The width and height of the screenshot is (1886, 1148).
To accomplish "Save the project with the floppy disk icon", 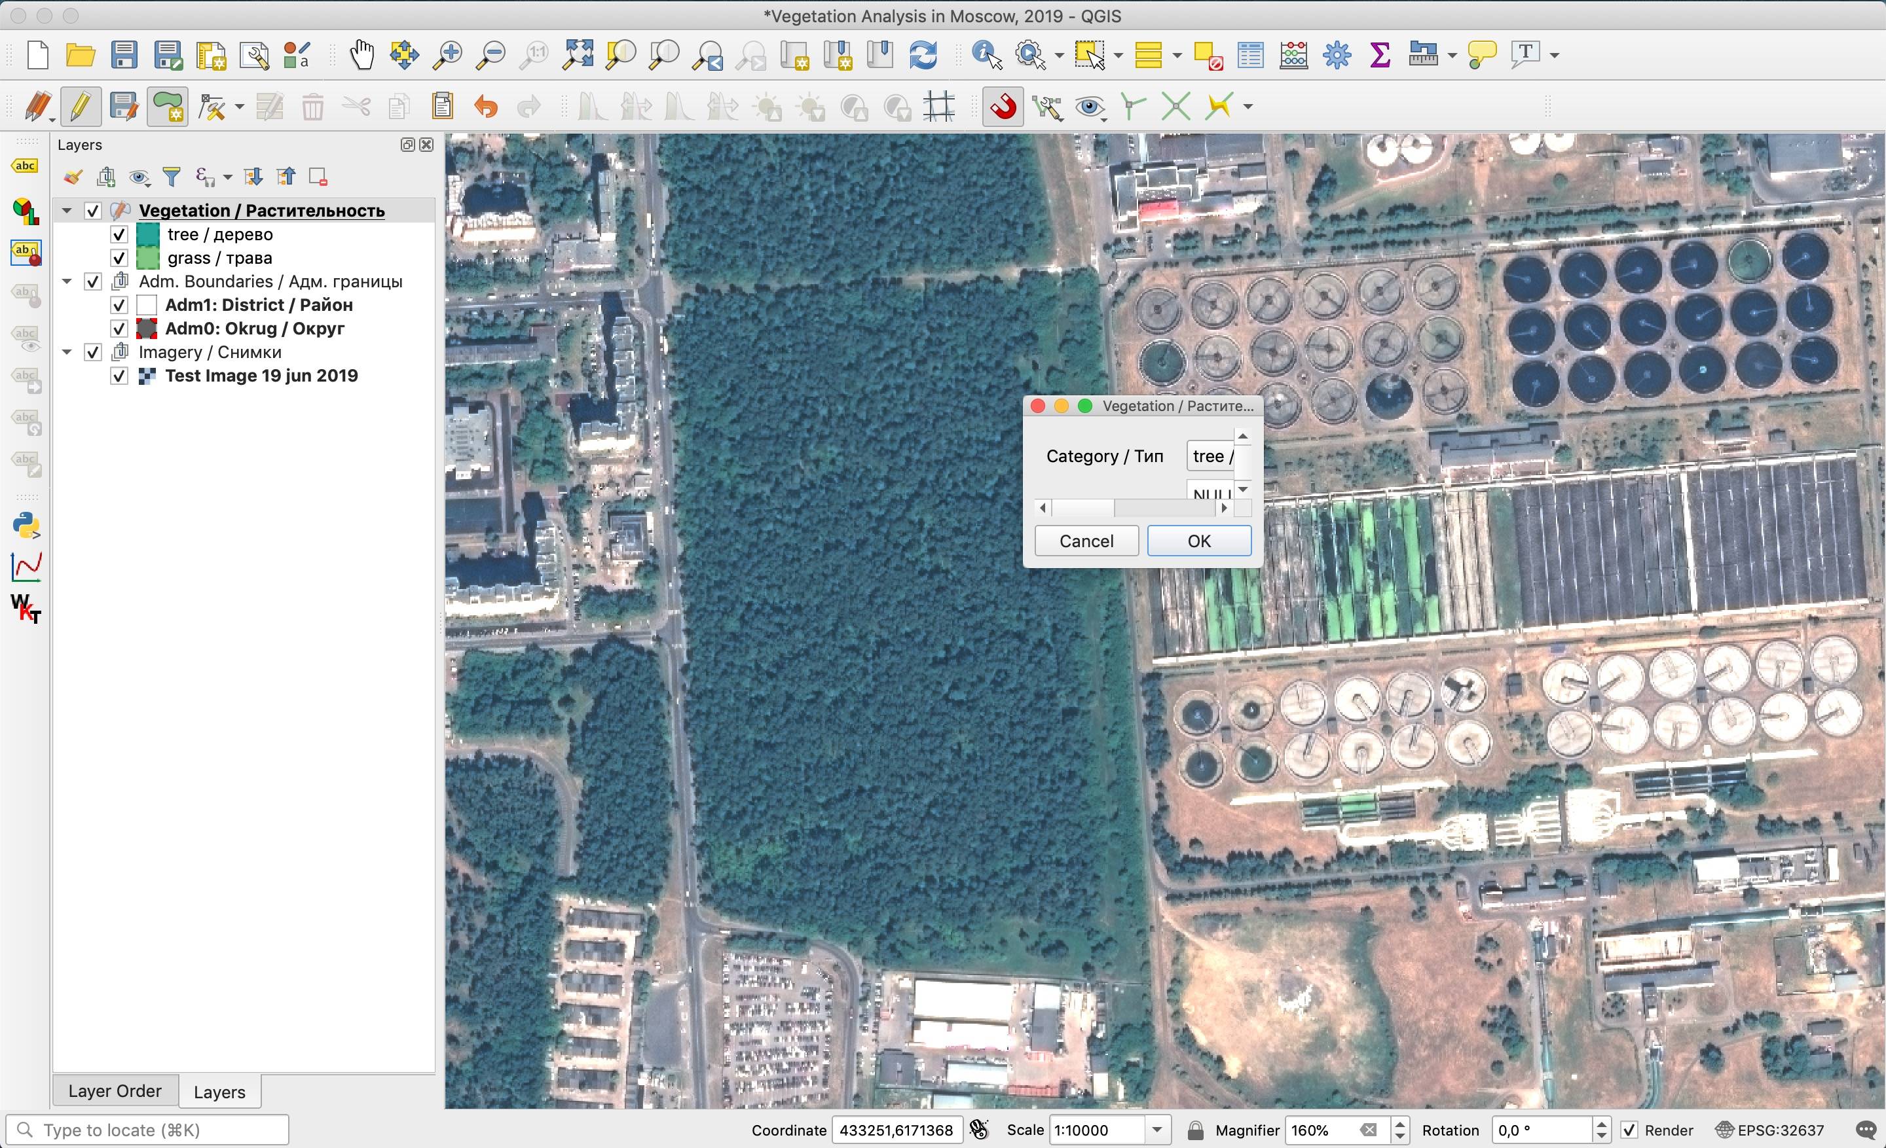I will (x=124, y=55).
